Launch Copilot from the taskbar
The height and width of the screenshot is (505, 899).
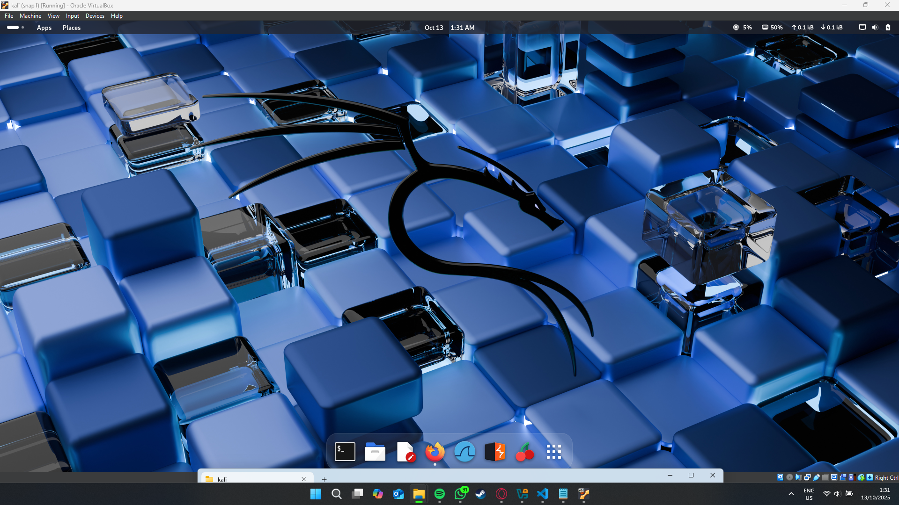click(378, 494)
